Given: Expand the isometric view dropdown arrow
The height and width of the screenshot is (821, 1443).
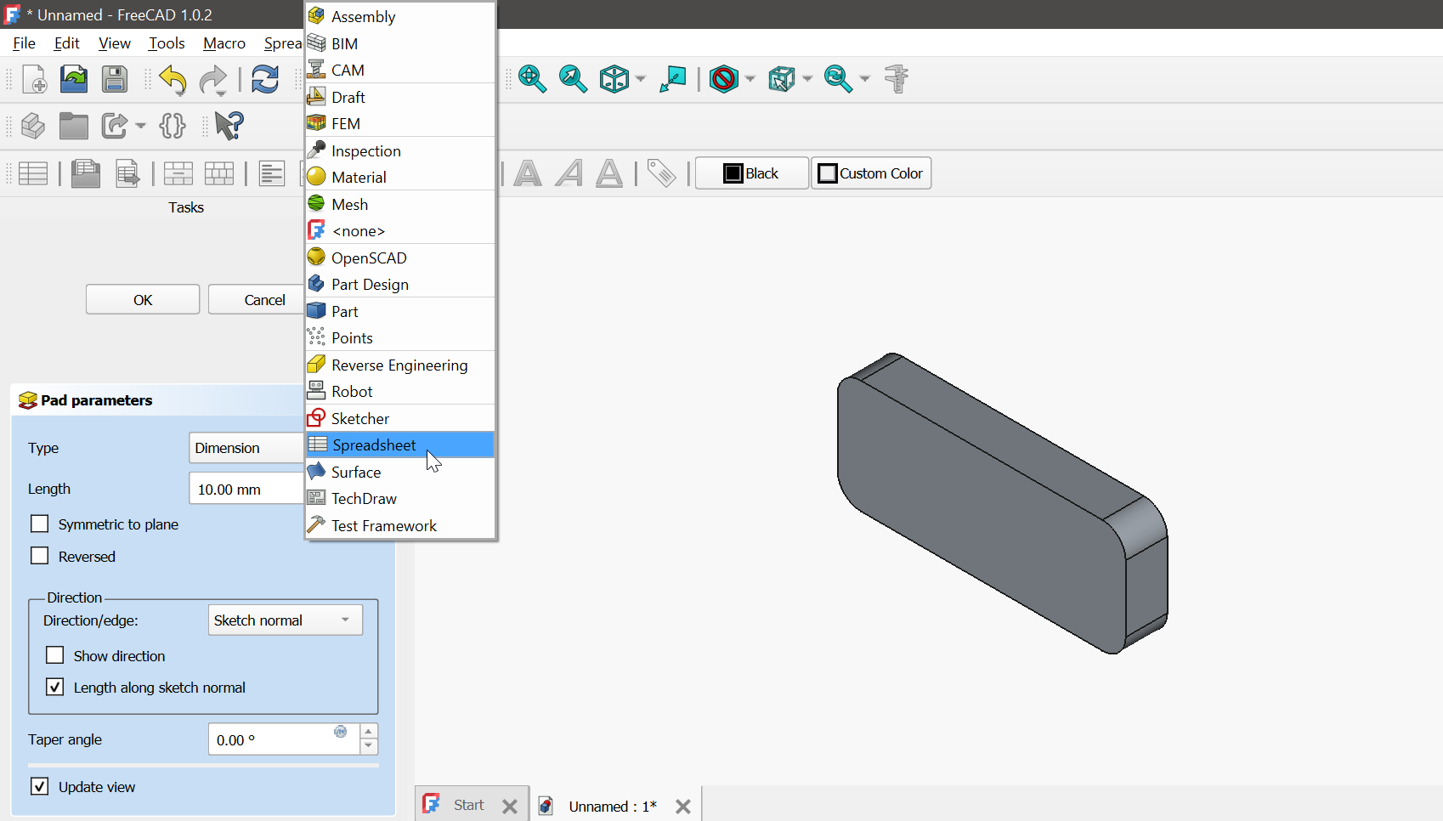Looking at the screenshot, I should pyautogui.click(x=641, y=79).
